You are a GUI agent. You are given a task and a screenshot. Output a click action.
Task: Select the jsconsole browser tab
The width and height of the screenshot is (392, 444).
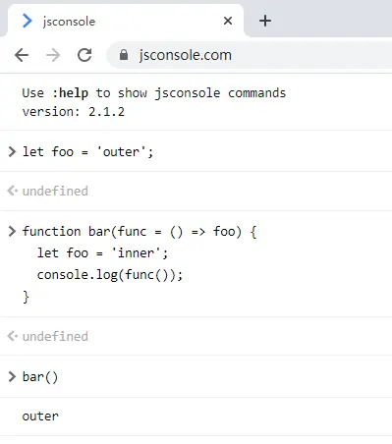[x=126, y=21]
